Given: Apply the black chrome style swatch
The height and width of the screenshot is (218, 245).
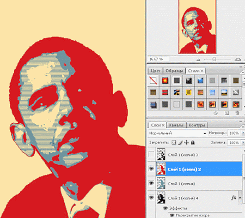Looking at the screenshot, I should tap(189, 80).
